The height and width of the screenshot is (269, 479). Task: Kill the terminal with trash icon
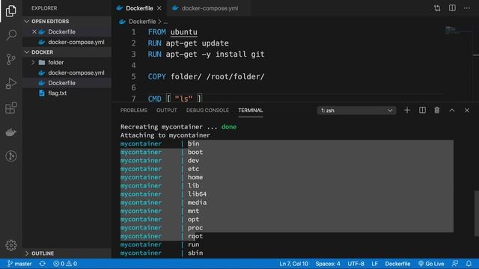pos(437,110)
